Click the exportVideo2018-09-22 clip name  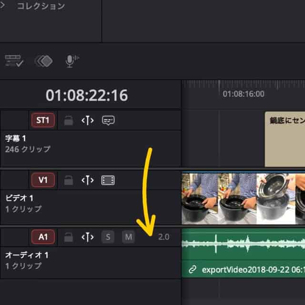253,270
